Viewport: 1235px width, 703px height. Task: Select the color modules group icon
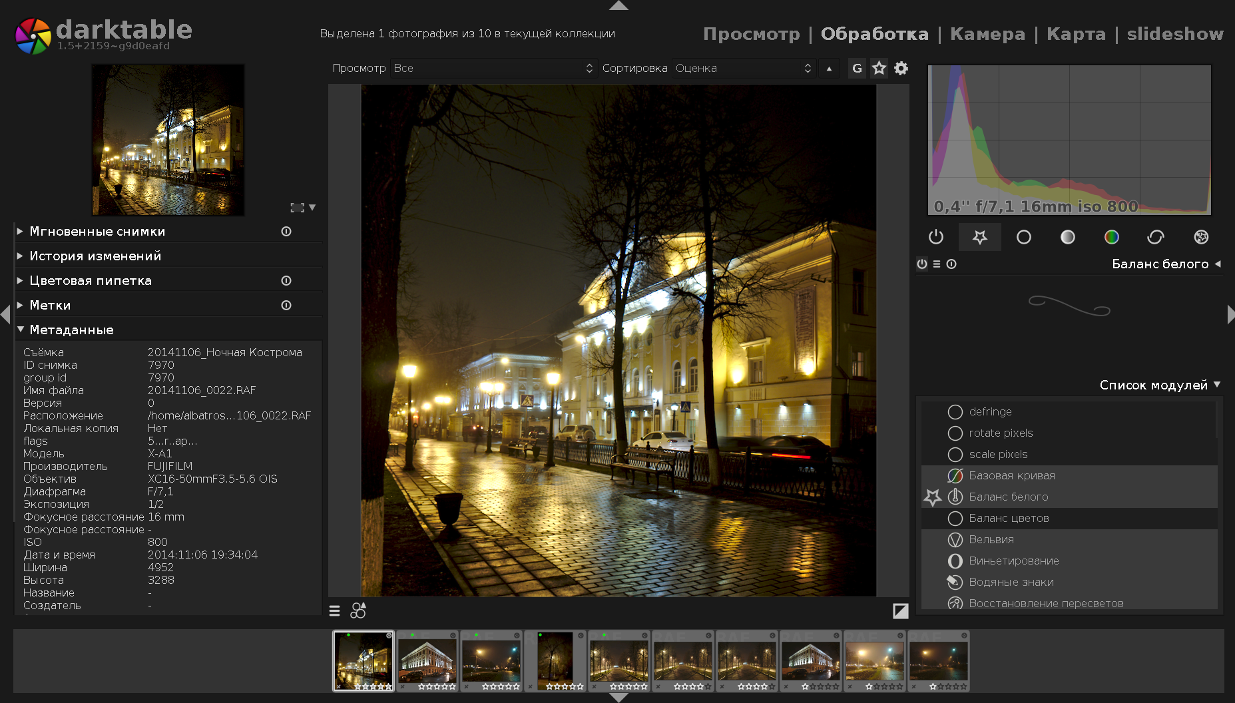pyautogui.click(x=1111, y=237)
